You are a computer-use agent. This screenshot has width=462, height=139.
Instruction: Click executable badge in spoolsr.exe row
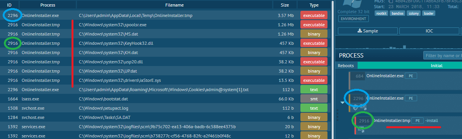314,25
